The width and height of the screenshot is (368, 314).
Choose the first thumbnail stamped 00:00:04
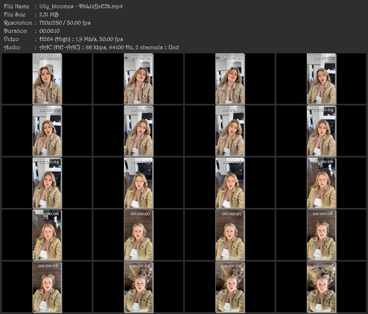[321, 131]
